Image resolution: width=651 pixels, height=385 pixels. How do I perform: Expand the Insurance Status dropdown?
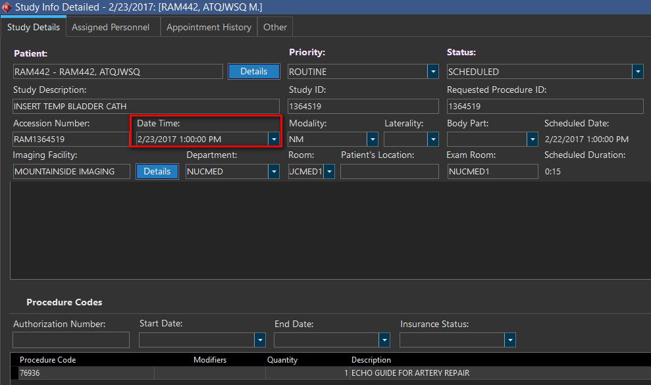[x=509, y=340]
